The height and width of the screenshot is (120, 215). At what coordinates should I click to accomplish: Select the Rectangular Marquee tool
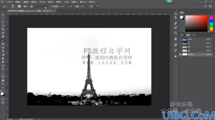pos(3,18)
